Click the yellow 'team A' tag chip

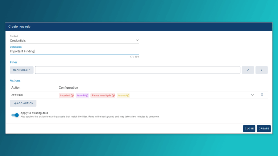122,95
